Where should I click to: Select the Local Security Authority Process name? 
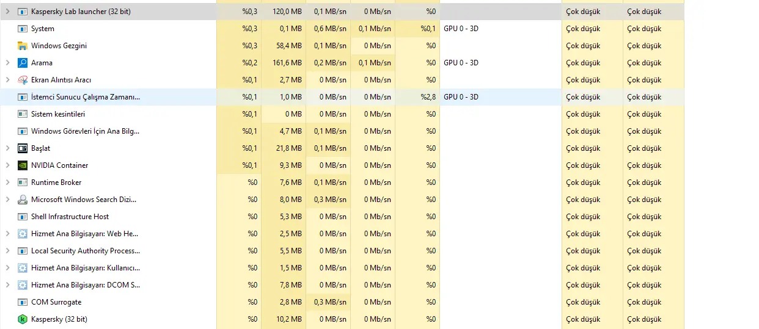tap(86, 251)
